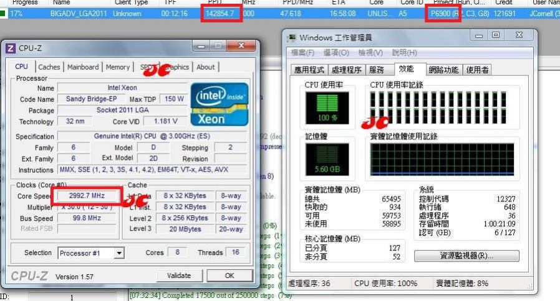
Task: Select the CPU tab in CPU-Z
Action: (x=21, y=67)
